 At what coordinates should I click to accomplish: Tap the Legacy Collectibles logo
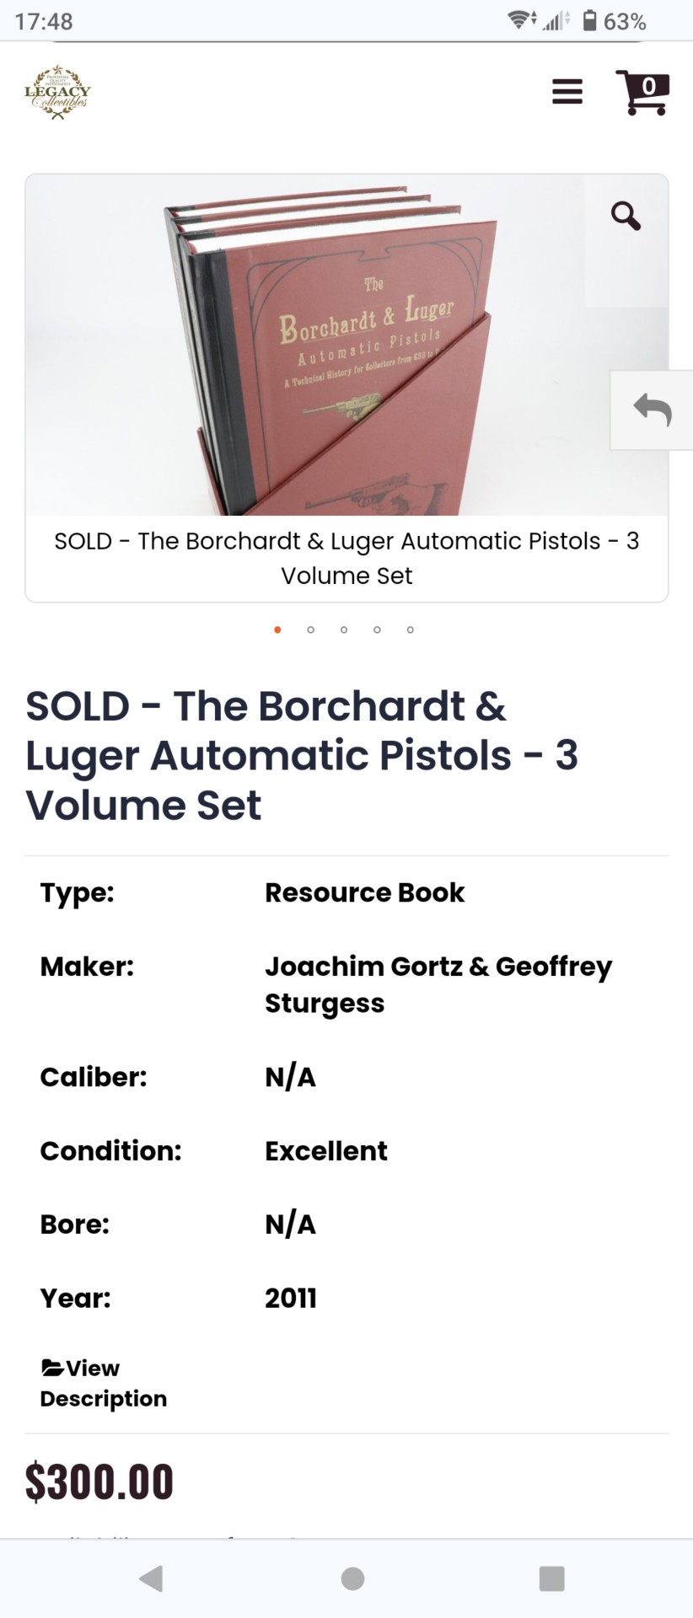pos(57,92)
